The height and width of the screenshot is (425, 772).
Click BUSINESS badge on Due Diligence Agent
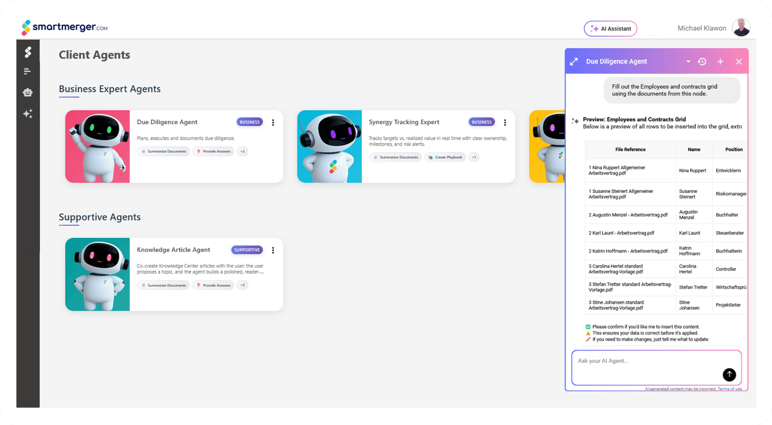[250, 122]
